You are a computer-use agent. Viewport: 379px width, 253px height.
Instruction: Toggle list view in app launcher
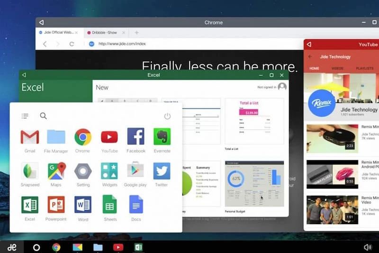(x=25, y=116)
